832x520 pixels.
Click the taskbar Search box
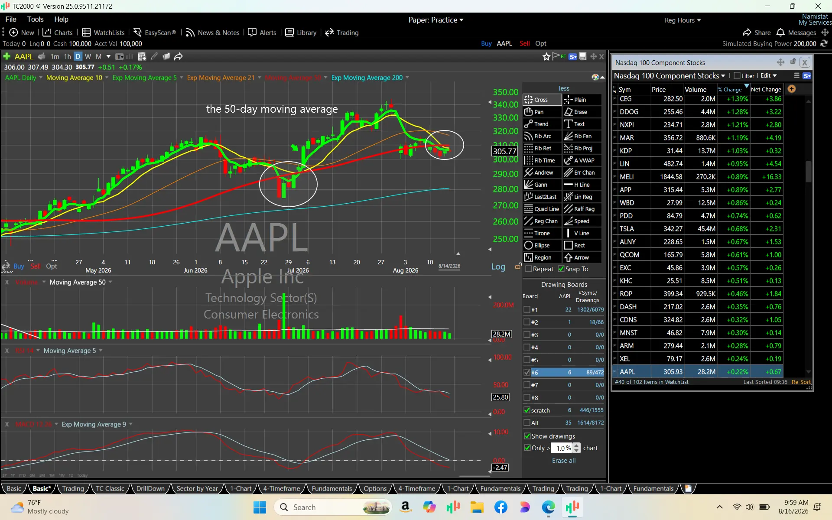click(x=333, y=507)
